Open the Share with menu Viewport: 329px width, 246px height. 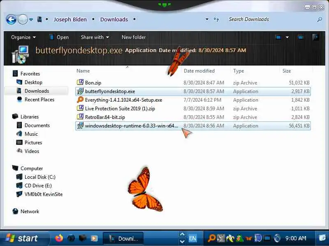click(x=95, y=37)
